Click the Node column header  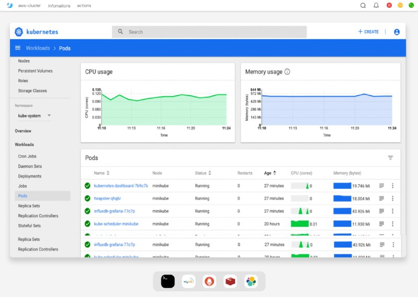tap(157, 173)
